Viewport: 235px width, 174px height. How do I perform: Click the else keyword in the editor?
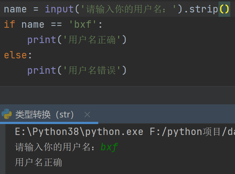click(x=15, y=55)
